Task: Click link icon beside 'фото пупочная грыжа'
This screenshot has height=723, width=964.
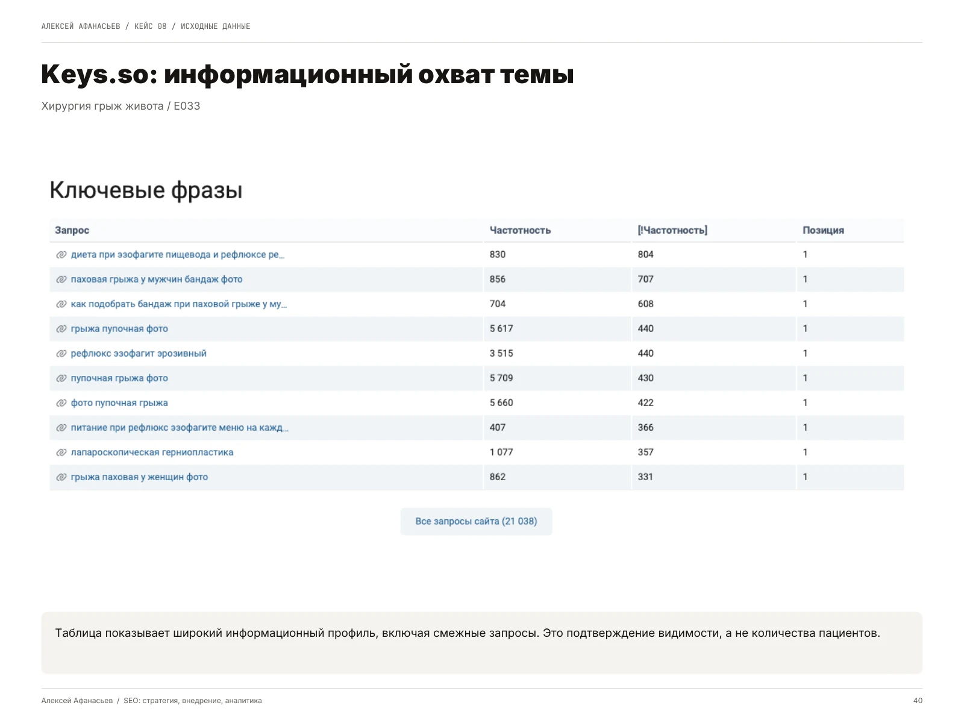Action: (61, 403)
